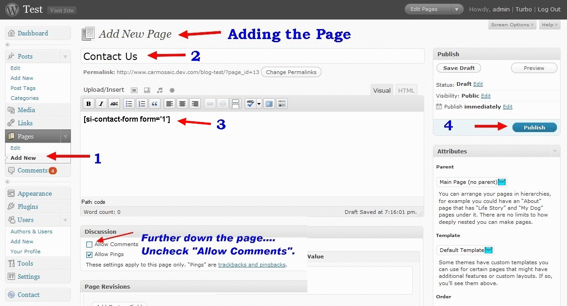The image size is (567, 306).
Task: Create an unordered bullet list
Action: pos(129,104)
